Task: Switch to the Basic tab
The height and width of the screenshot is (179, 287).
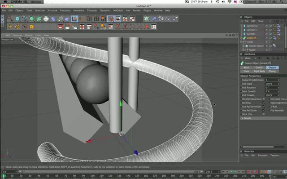Action: pos(246,67)
